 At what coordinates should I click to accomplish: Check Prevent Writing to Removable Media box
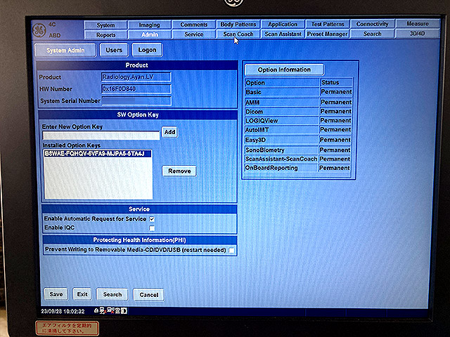point(231,250)
